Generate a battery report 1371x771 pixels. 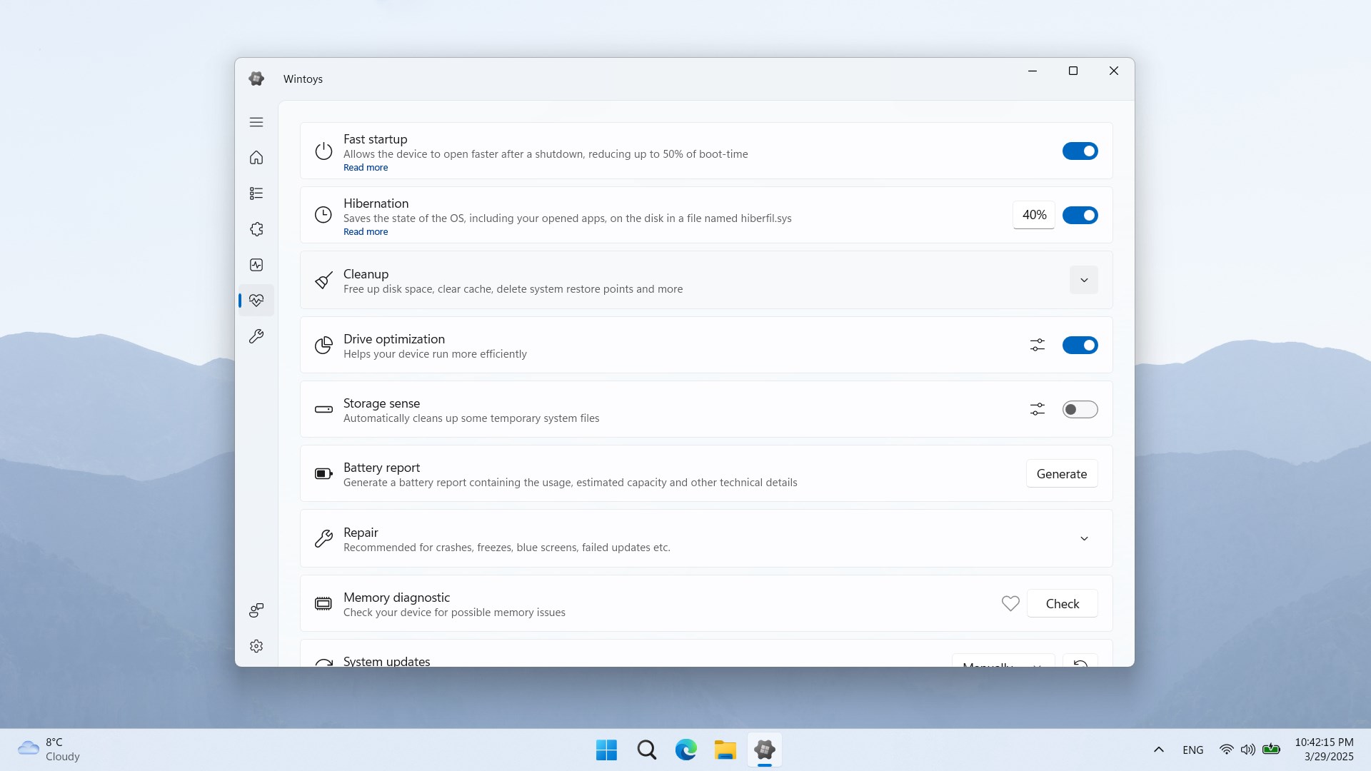pos(1061,473)
